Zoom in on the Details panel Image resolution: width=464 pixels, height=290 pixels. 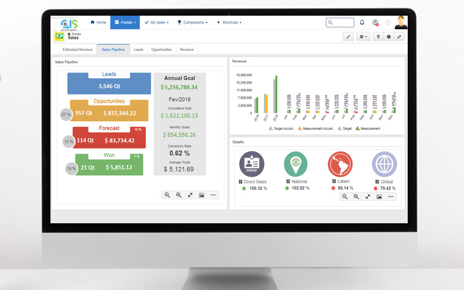[356, 197]
